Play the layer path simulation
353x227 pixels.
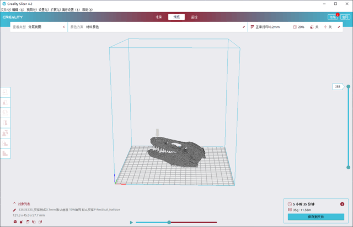pyautogui.click(x=131, y=223)
